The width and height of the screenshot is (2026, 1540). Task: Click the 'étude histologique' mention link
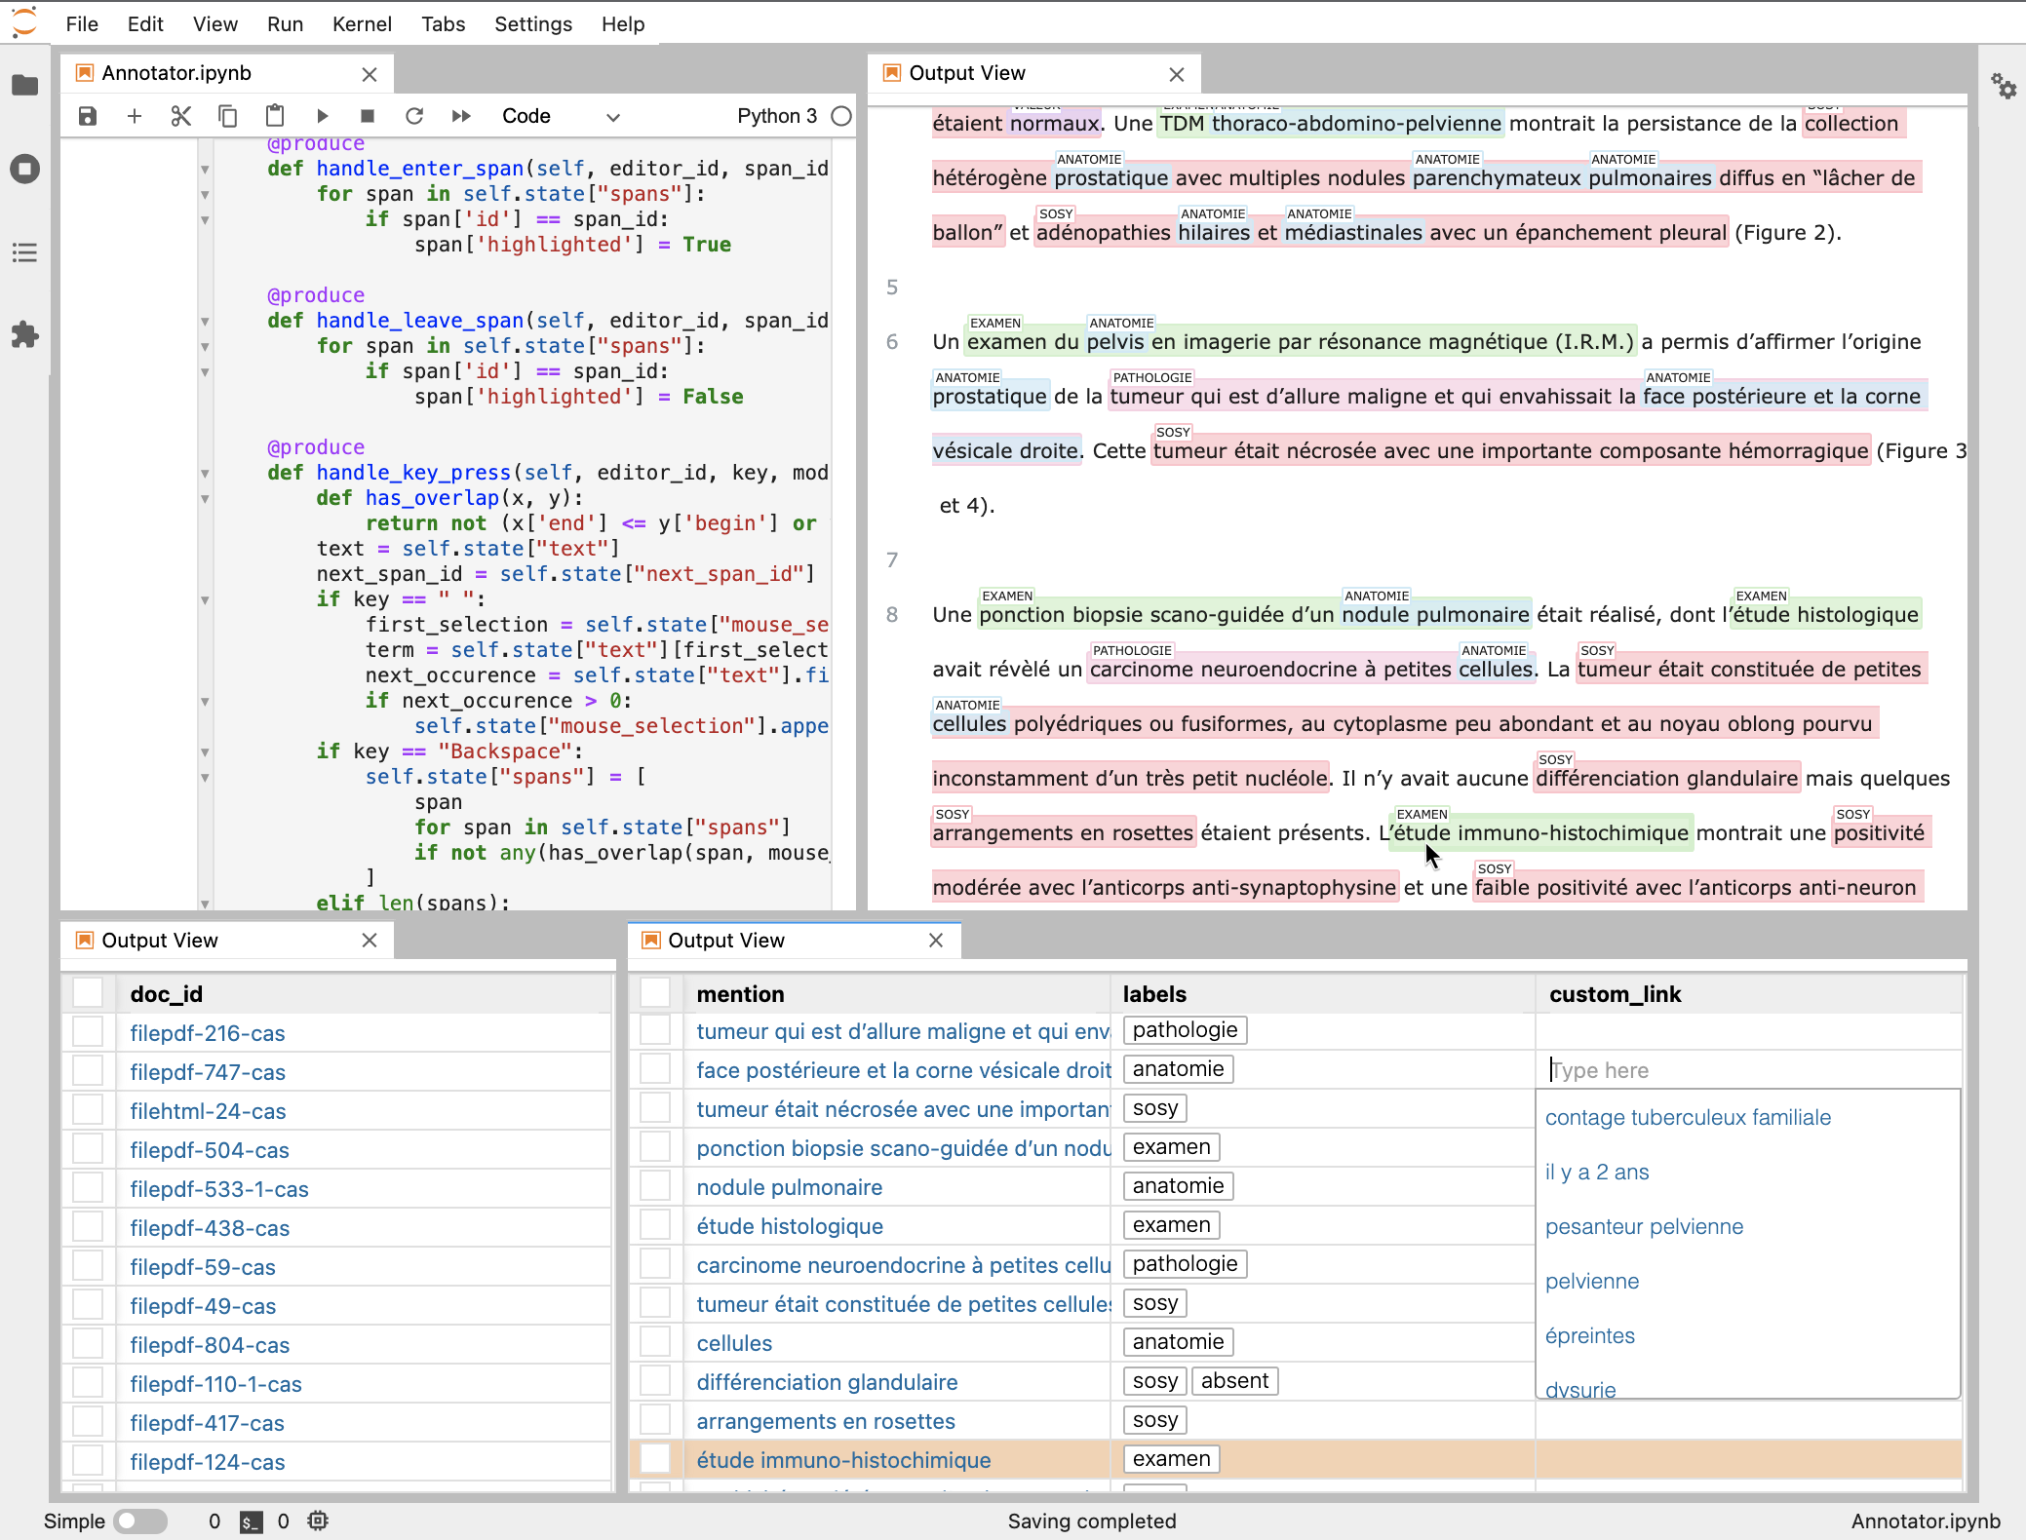click(790, 1226)
